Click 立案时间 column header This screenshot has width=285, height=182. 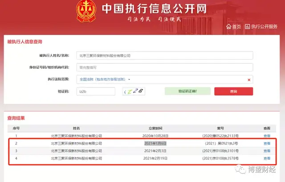[x=155, y=128]
